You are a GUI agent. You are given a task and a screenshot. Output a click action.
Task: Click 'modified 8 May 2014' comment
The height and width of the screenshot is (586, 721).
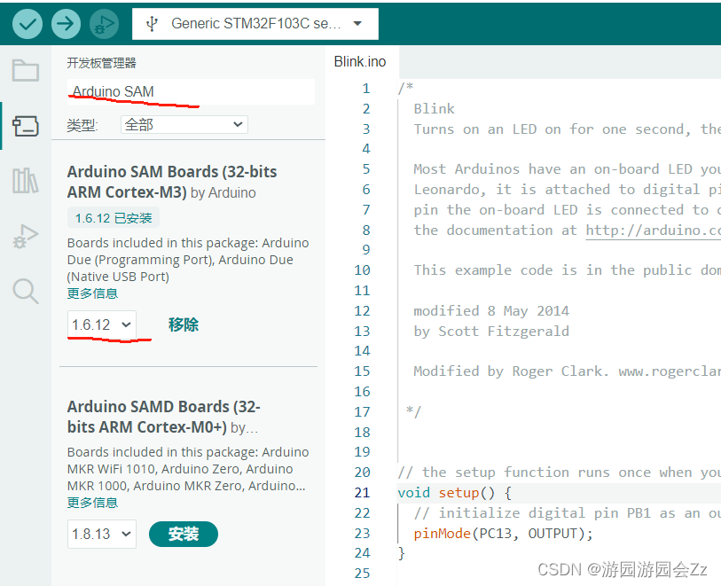tap(491, 311)
